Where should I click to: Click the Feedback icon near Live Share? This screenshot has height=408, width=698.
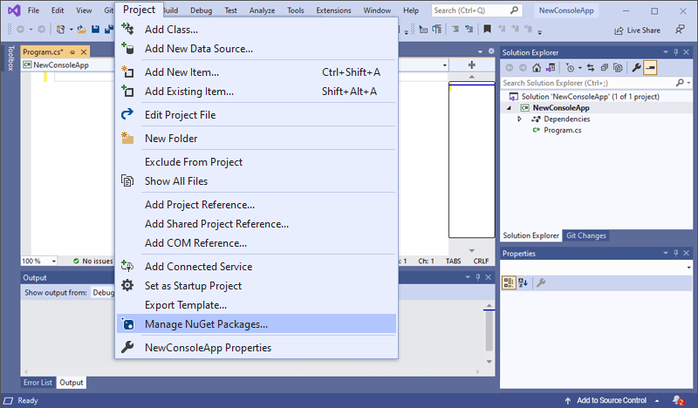click(680, 30)
